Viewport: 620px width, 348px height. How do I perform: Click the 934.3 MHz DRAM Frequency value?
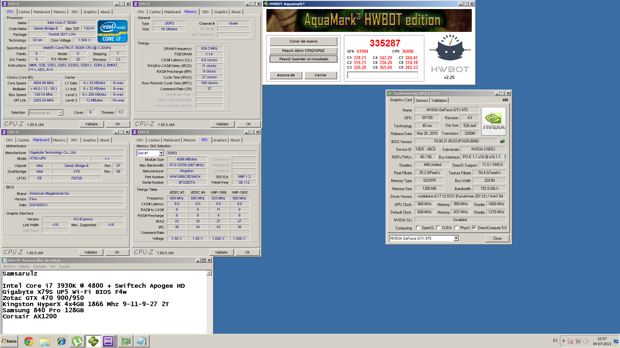coord(209,48)
